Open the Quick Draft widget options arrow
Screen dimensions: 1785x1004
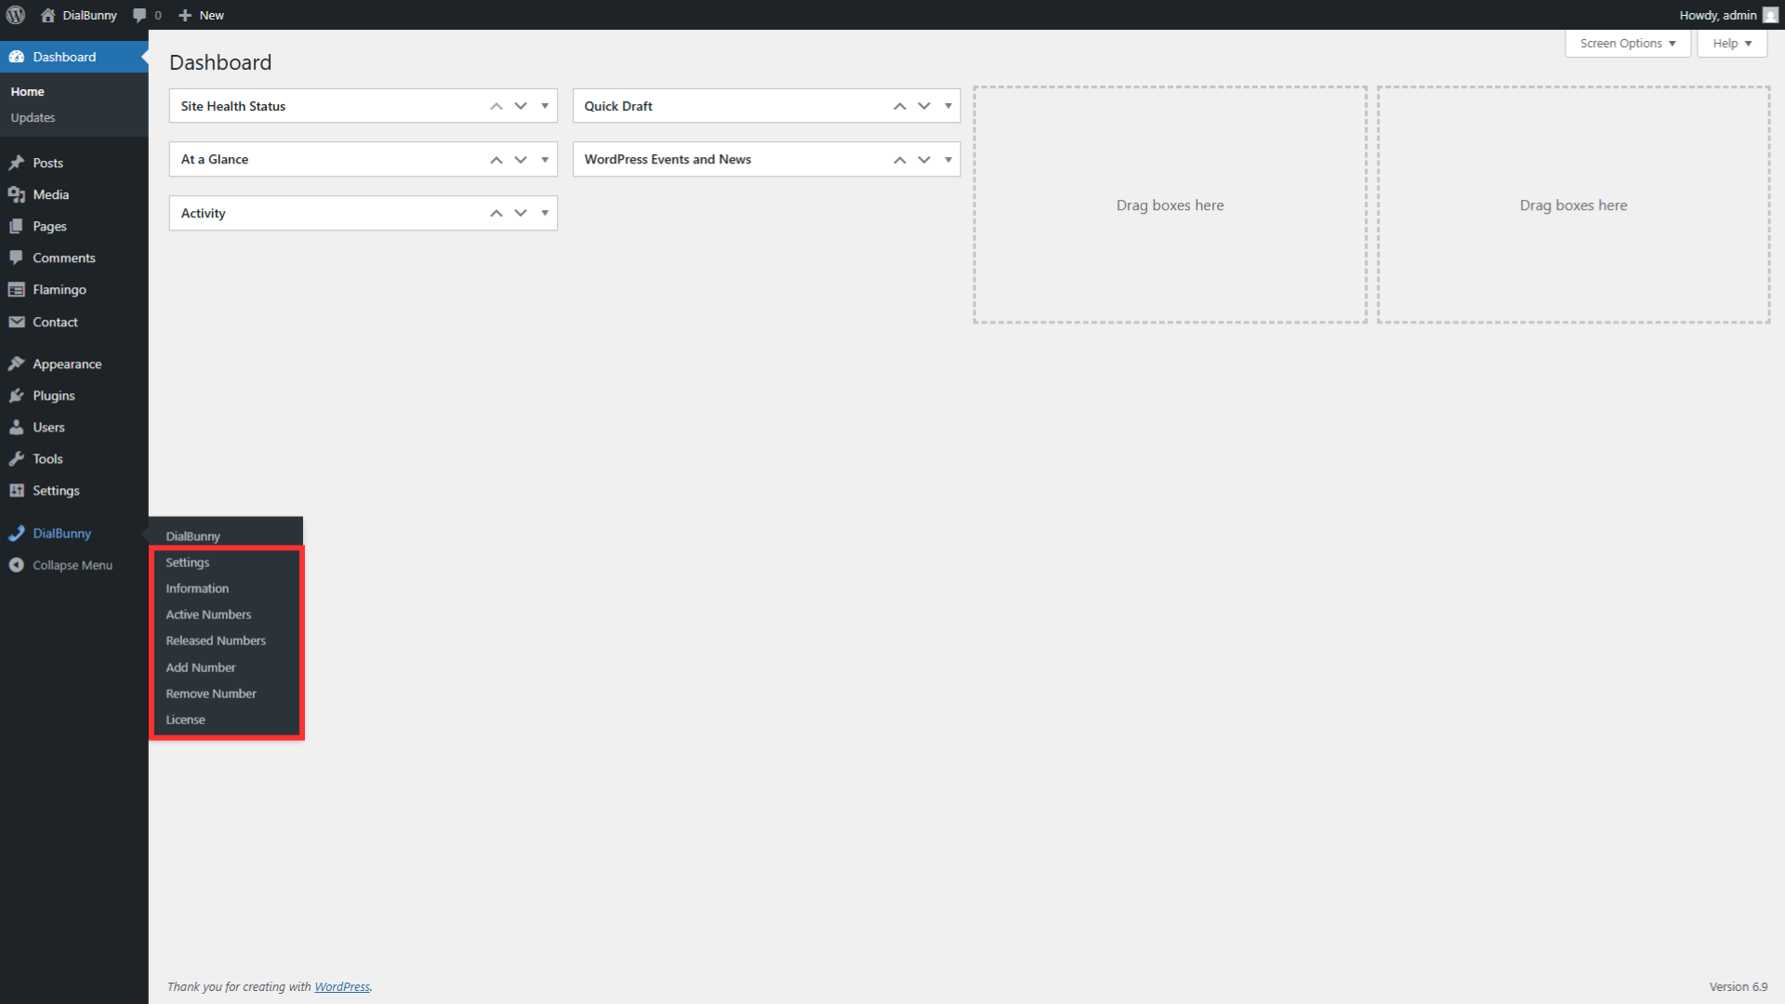coord(947,106)
